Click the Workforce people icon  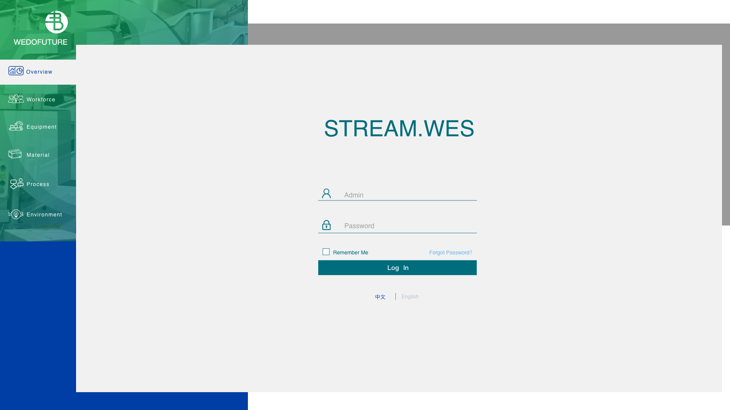pos(16,99)
